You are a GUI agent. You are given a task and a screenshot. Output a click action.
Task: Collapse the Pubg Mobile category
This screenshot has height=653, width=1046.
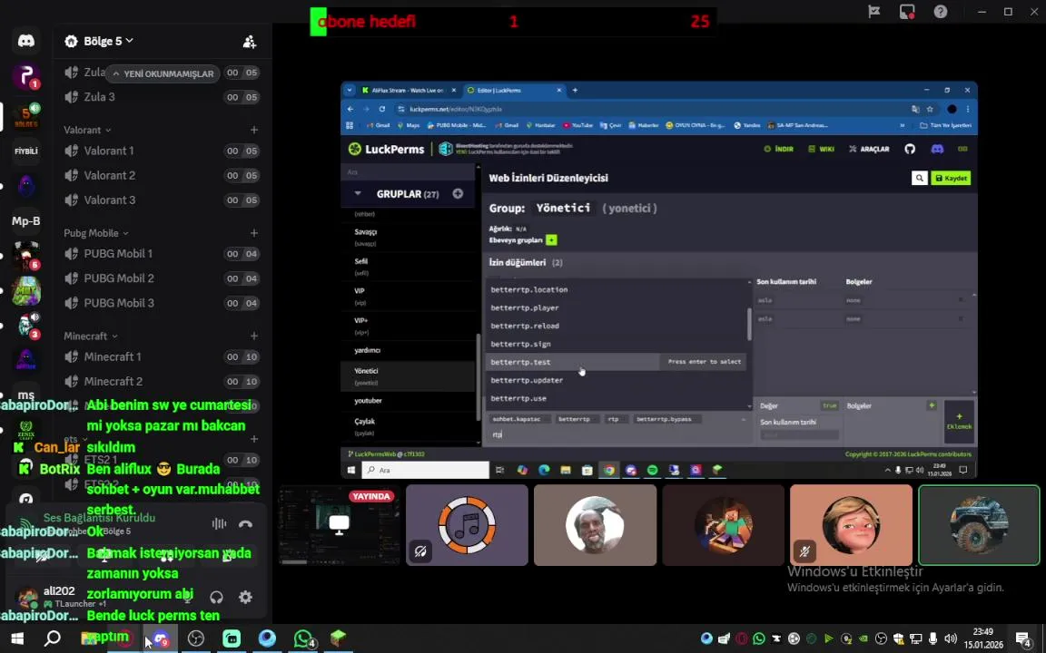[96, 232]
